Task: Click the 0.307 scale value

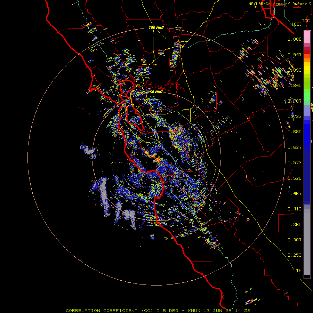Action: (x=295, y=240)
